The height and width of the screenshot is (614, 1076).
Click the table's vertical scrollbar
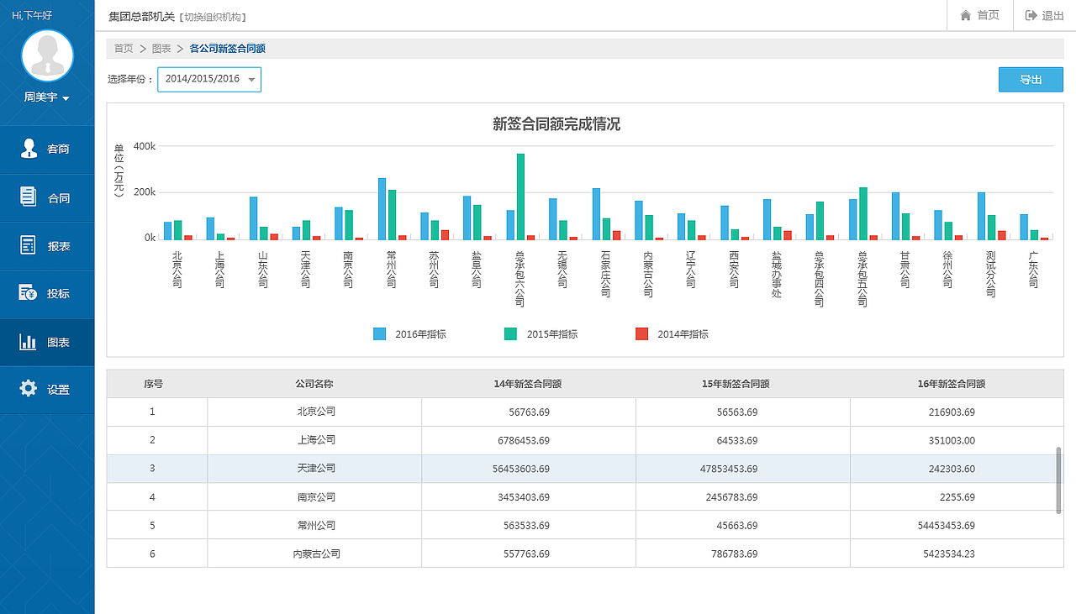[1058, 480]
